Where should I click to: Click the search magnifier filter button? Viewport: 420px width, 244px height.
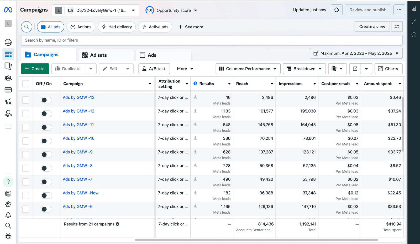point(27,27)
